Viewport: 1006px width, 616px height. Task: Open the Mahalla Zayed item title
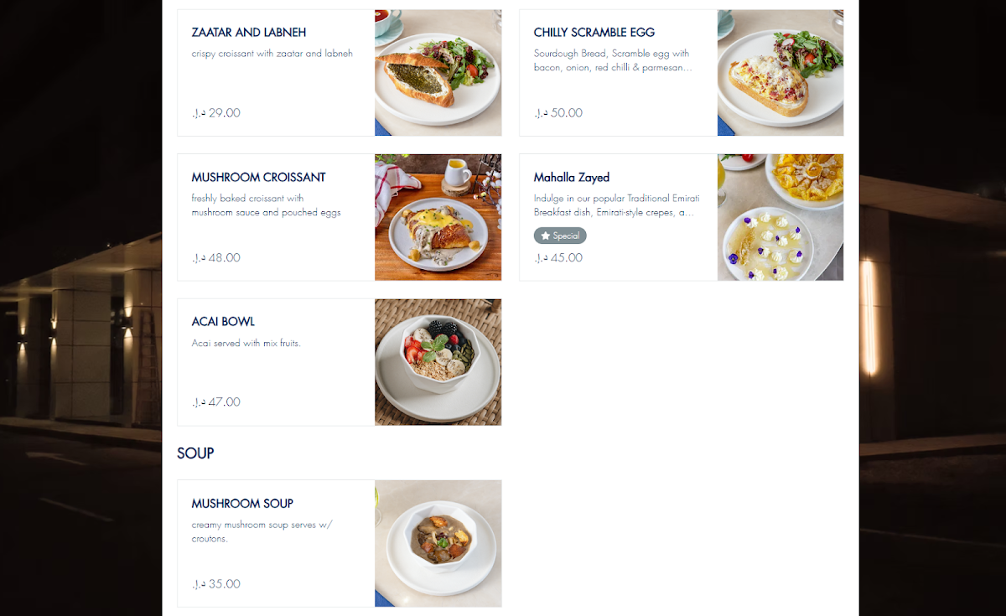[572, 178]
